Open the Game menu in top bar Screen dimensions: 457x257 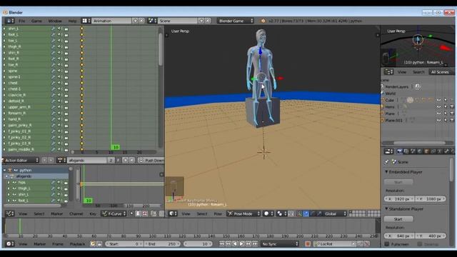36,21
